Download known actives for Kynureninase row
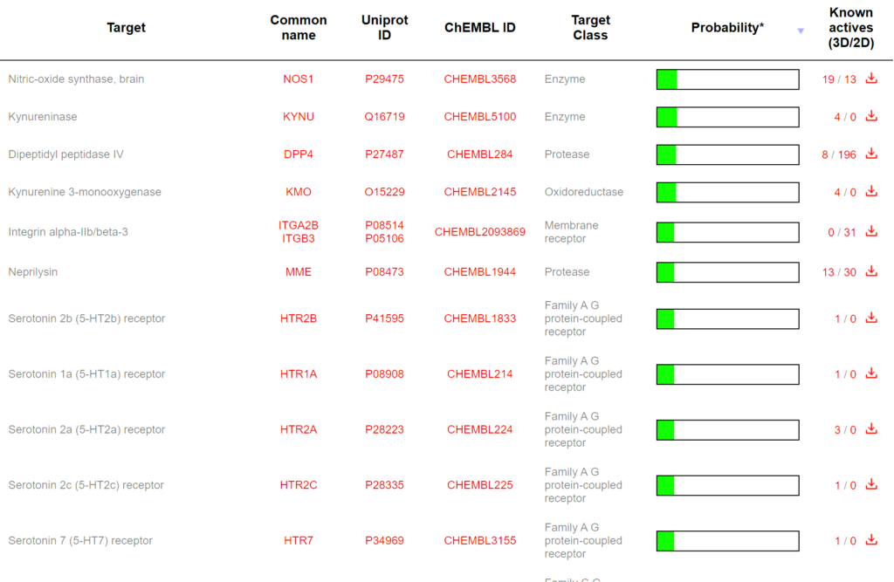 click(x=870, y=116)
